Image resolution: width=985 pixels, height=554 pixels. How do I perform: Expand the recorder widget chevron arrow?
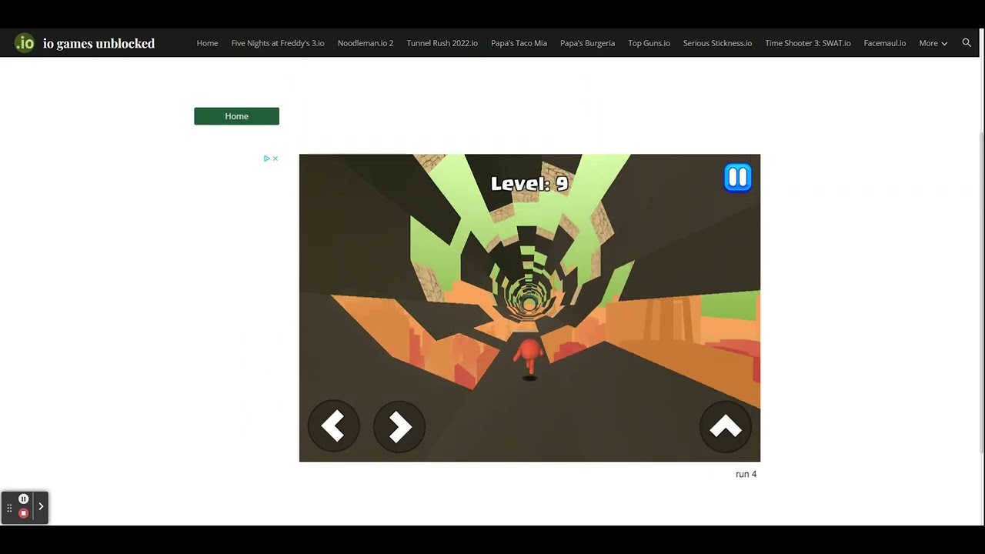click(x=41, y=506)
